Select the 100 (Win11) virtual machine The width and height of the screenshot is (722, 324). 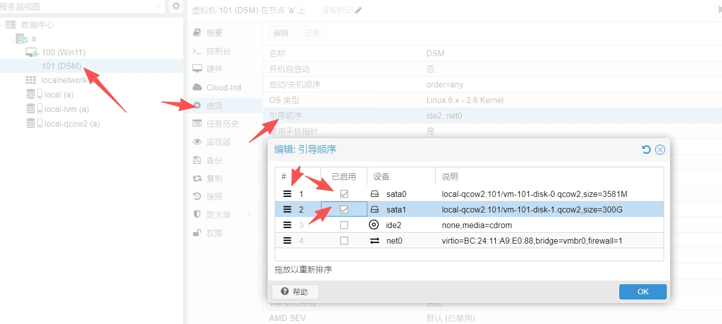pos(63,52)
